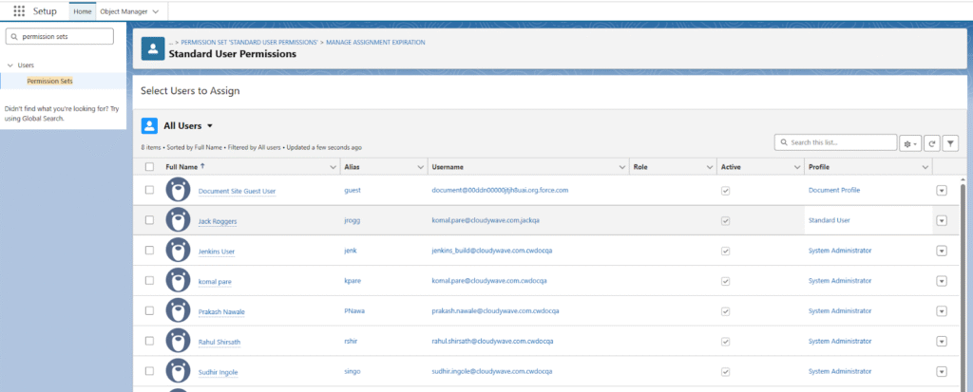Check the select-all header checkbox
This screenshot has width=973, height=392.
click(149, 167)
